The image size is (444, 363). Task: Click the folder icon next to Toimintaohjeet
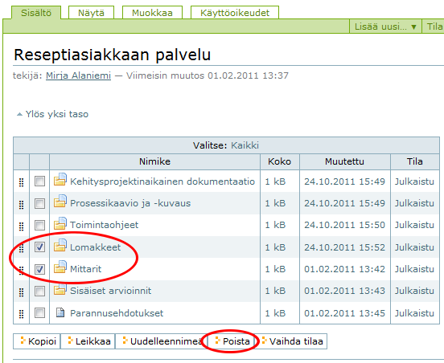(x=60, y=223)
